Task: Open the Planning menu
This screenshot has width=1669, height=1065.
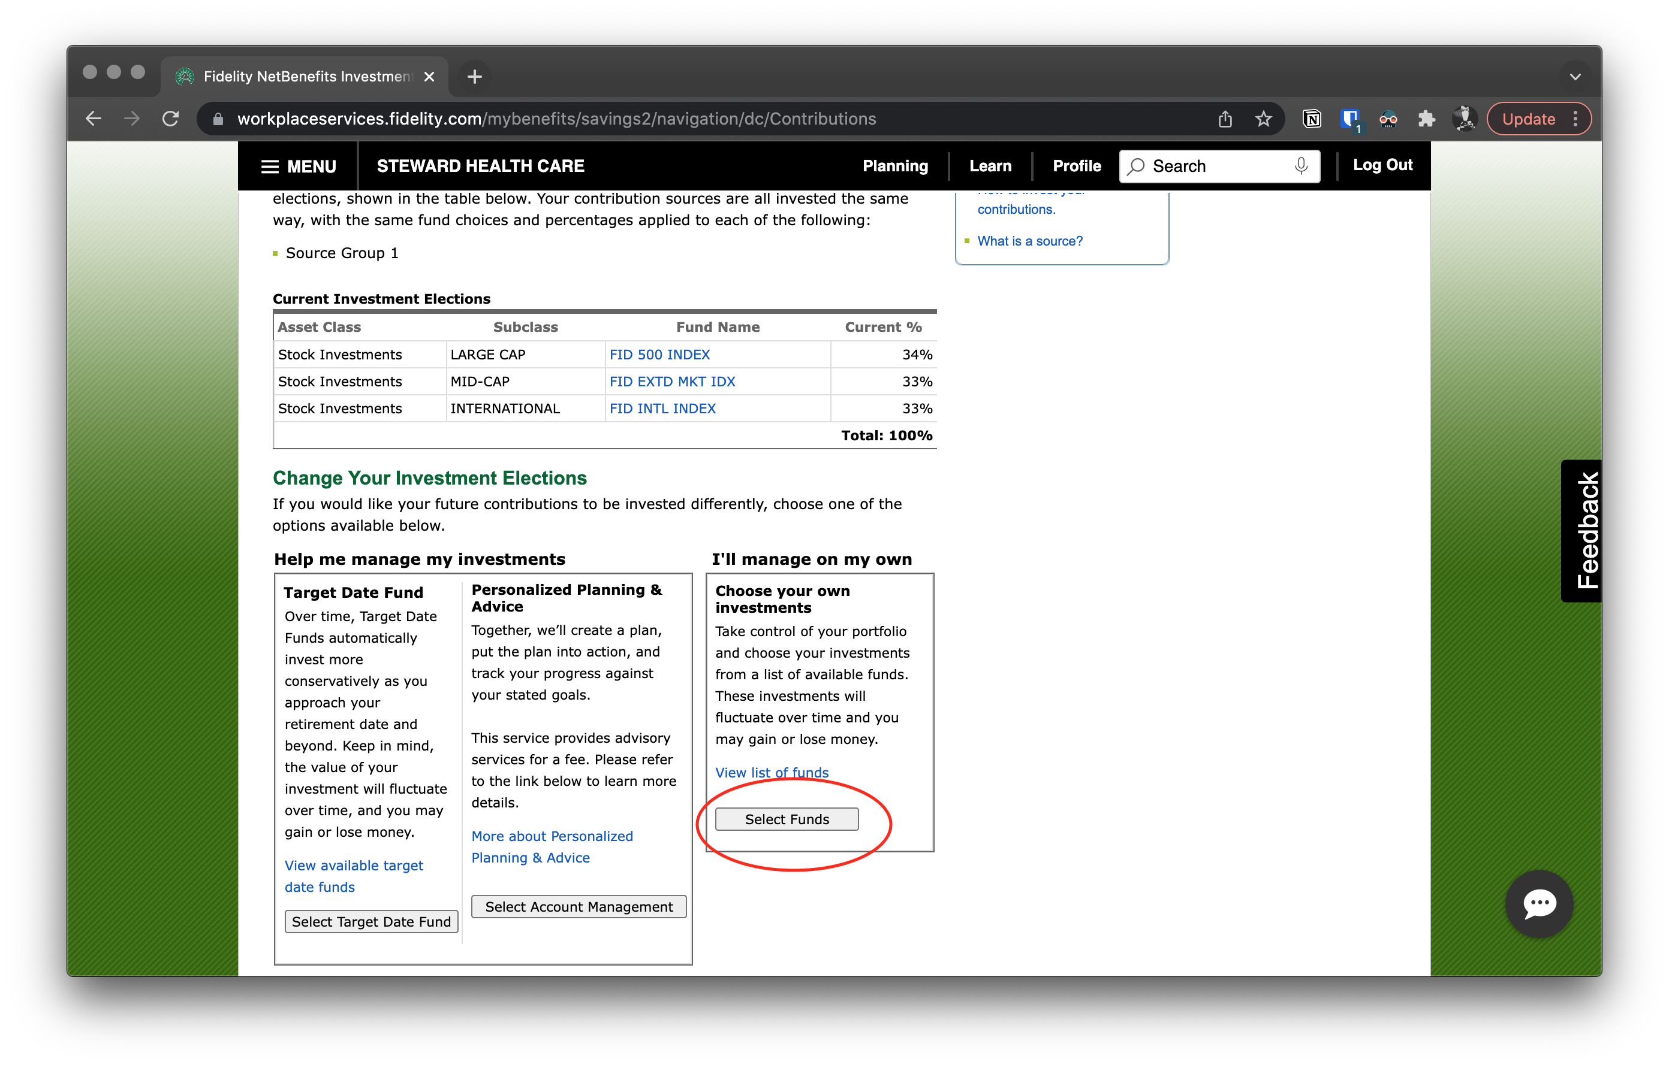Action: point(895,166)
